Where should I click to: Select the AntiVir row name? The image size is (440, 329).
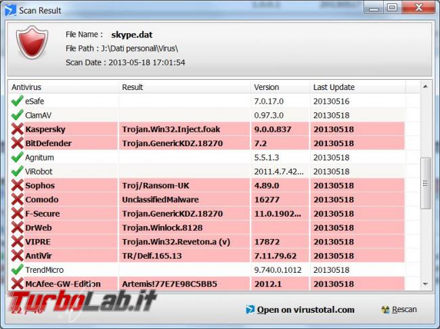point(39,256)
